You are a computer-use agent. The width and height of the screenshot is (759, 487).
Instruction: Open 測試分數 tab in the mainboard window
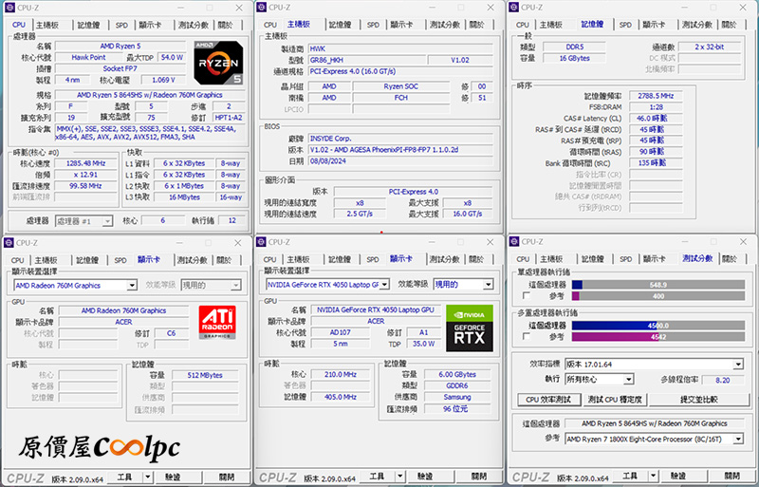coord(444,25)
